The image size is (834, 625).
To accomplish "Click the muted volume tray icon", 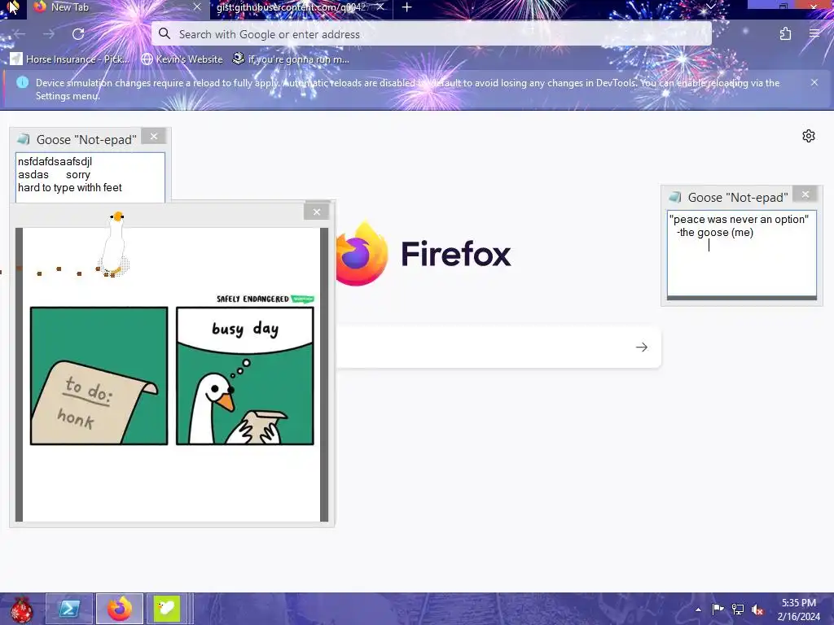I will coord(757,610).
